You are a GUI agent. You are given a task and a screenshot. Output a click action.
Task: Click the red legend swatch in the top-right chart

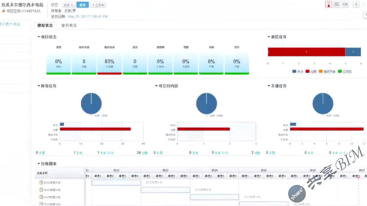[x=308, y=71]
